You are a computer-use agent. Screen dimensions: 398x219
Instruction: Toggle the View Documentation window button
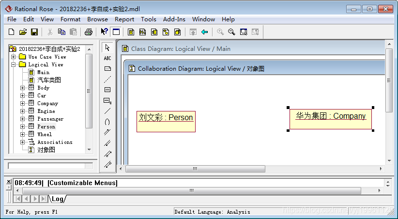pyautogui.click(x=116, y=32)
